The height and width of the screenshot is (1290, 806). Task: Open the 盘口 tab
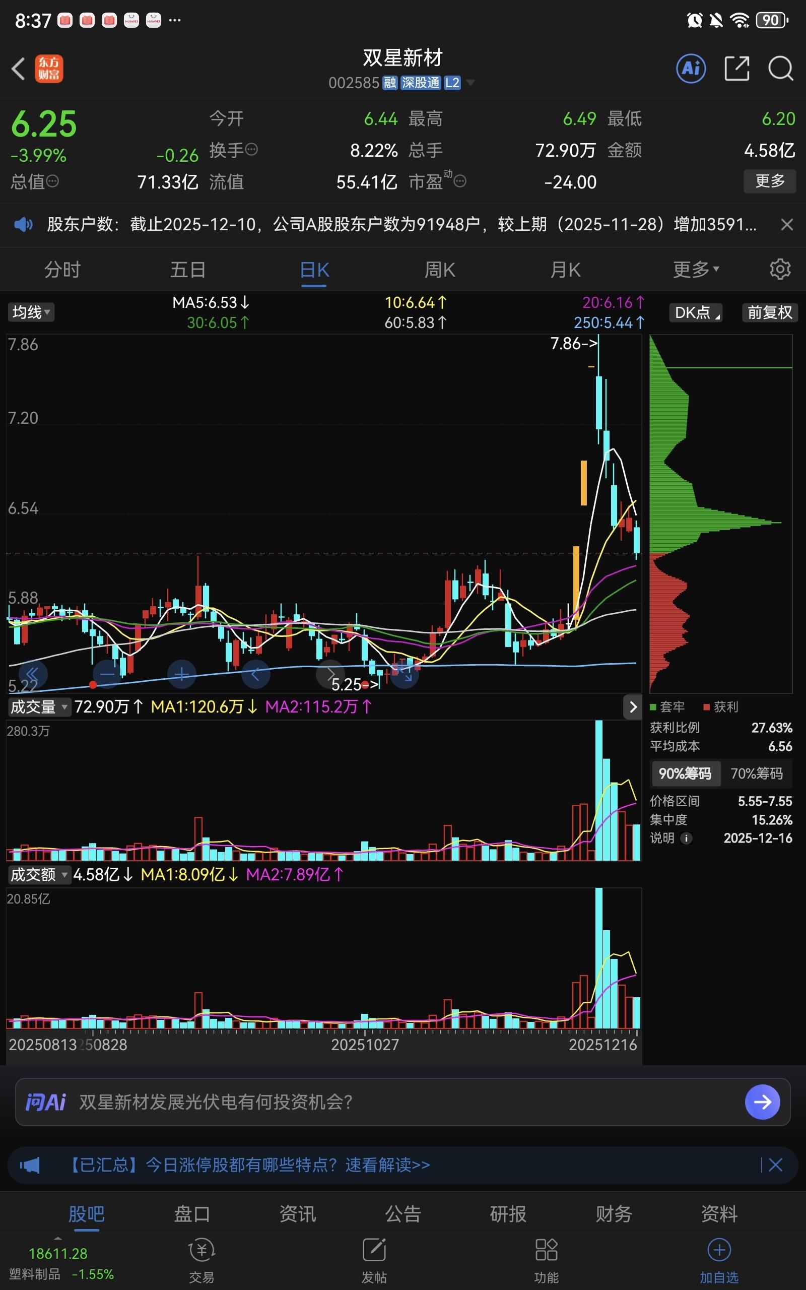(192, 1213)
